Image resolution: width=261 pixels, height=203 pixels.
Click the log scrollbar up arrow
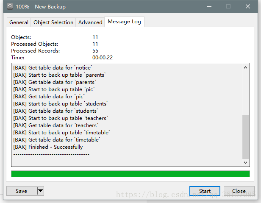246,68
